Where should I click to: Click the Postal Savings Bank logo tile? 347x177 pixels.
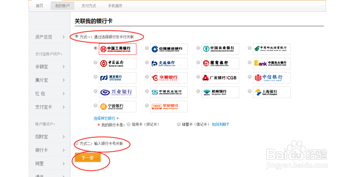[272, 49]
